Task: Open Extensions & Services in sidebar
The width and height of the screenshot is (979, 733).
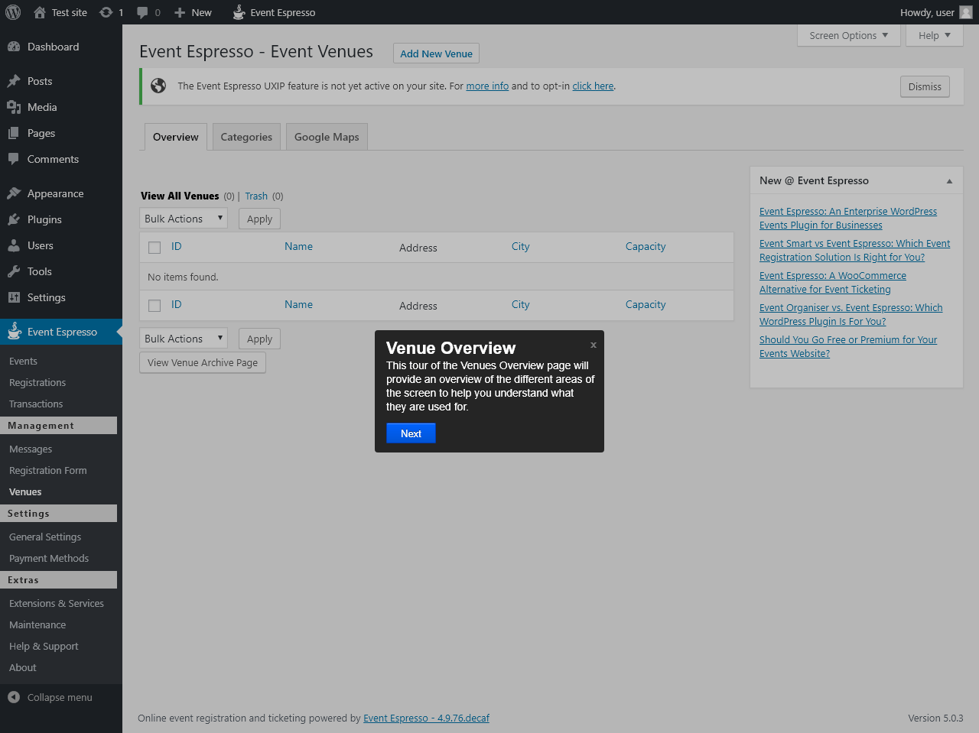Action: 57,603
